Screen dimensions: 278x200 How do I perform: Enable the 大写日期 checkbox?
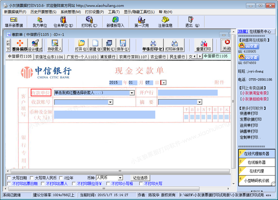coord(9,178)
